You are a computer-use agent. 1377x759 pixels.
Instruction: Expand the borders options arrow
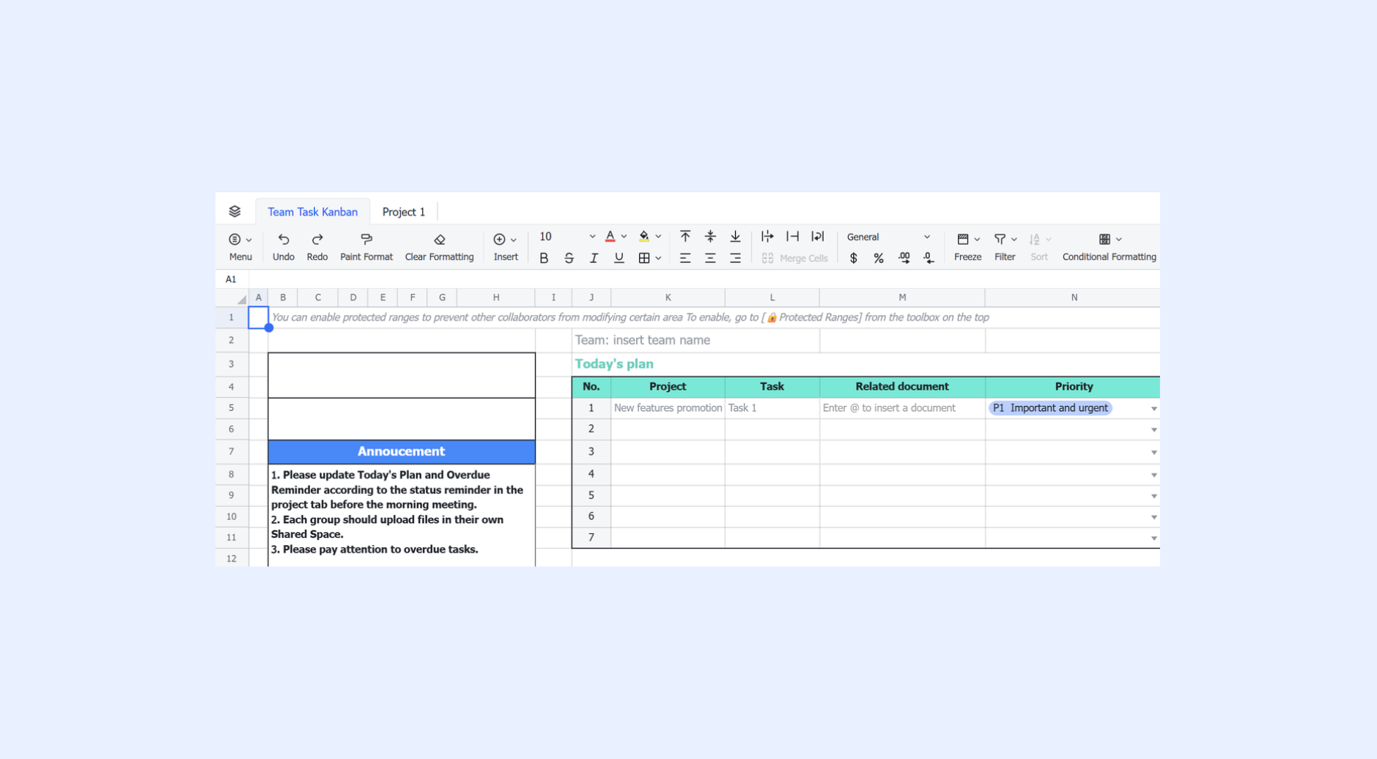(x=658, y=258)
